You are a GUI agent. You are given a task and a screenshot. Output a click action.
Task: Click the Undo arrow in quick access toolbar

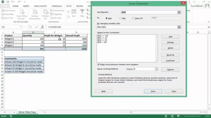[13, 2]
